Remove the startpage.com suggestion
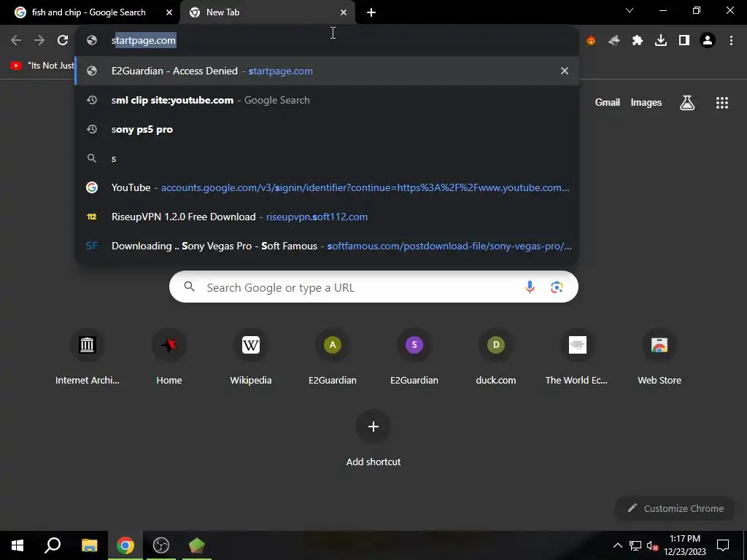747x560 pixels. tap(565, 71)
